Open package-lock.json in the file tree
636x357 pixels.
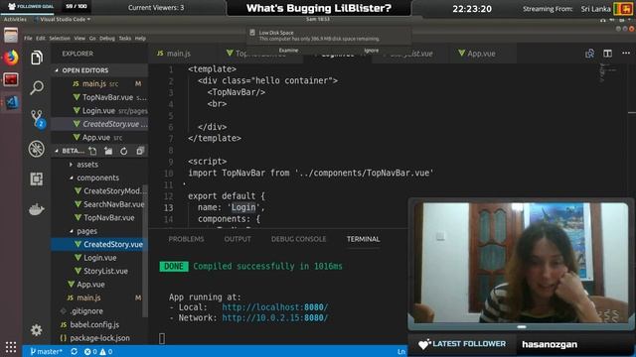coord(100,338)
